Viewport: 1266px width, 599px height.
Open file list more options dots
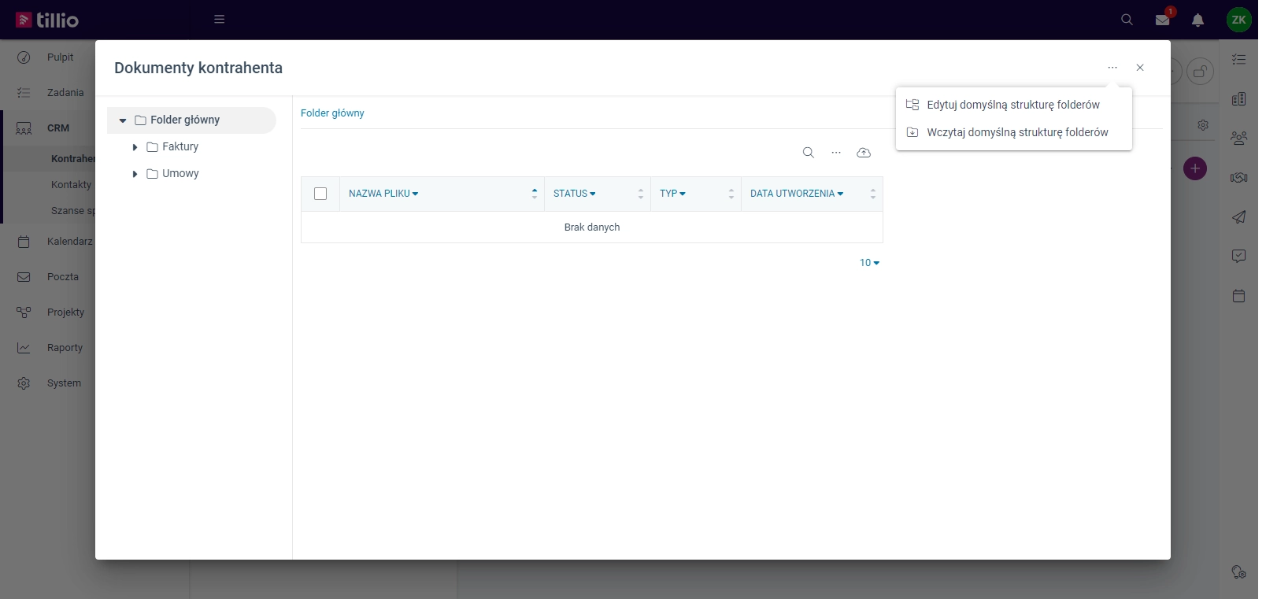836,153
